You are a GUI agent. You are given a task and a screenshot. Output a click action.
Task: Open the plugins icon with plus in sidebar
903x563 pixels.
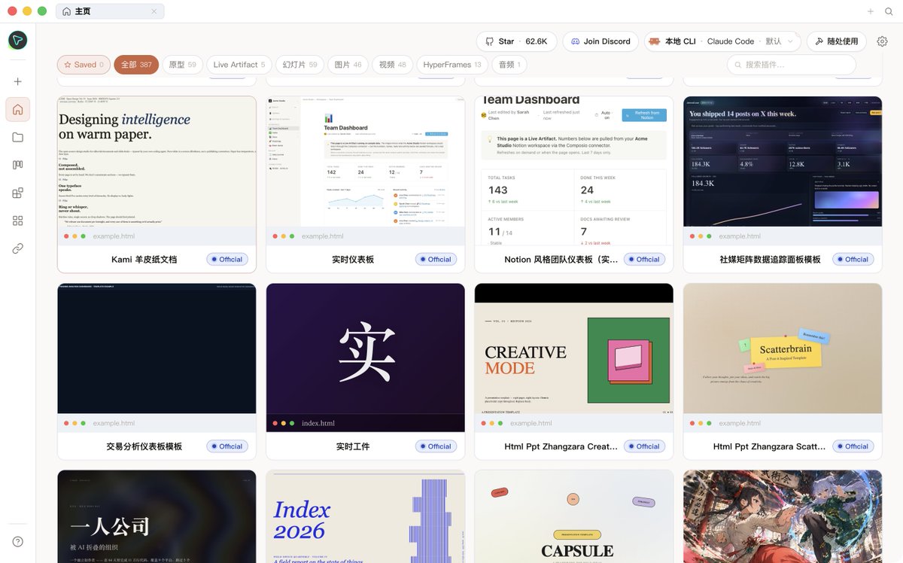(x=18, y=193)
